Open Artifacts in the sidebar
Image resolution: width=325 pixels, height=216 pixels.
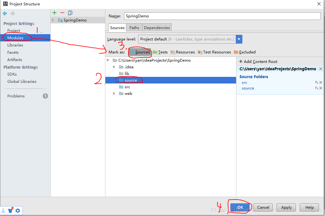pos(15,60)
